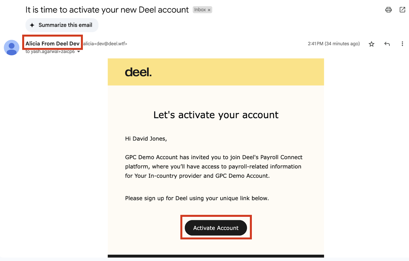
Task: Click the sender's profile avatar
Action: [12, 48]
